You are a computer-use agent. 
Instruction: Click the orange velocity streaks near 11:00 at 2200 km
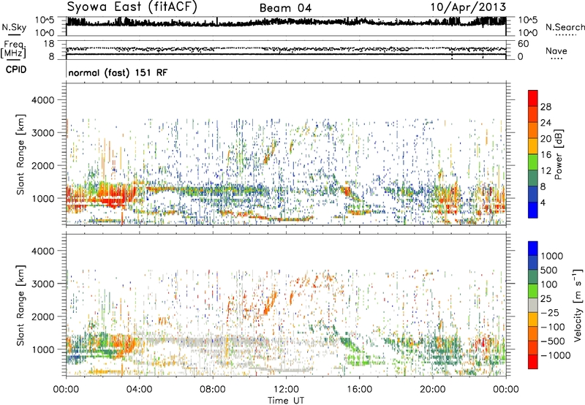(x=269, y=303)
